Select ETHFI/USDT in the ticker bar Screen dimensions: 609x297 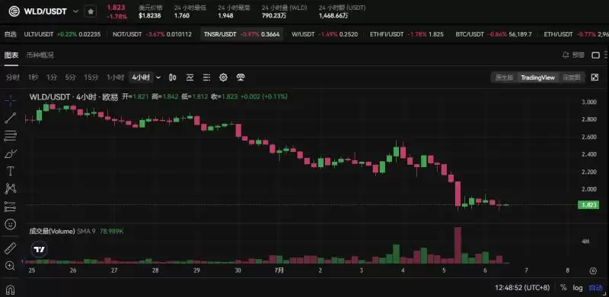click(407, 34)
